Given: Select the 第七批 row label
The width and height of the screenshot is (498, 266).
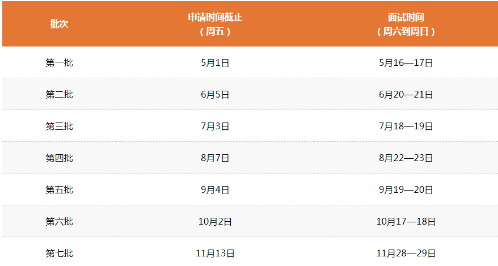Looking at the screenshot, I should (59, 254).
